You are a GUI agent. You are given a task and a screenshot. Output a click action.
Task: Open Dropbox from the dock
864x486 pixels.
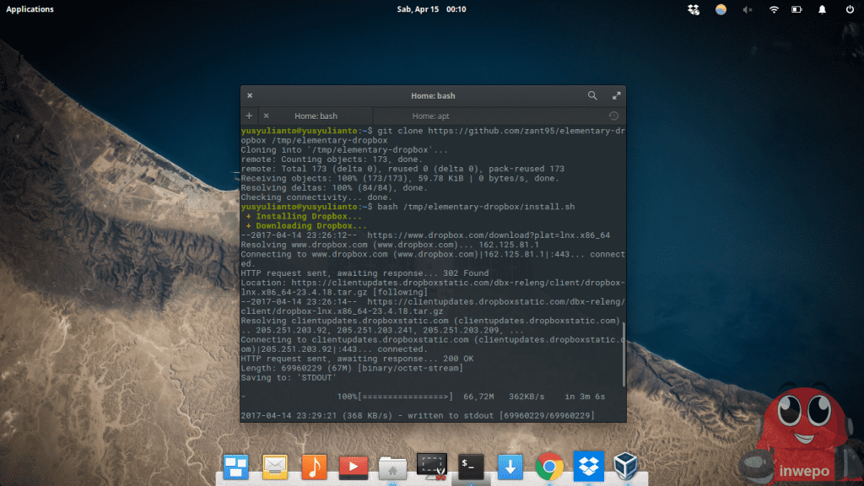[588, 466]
